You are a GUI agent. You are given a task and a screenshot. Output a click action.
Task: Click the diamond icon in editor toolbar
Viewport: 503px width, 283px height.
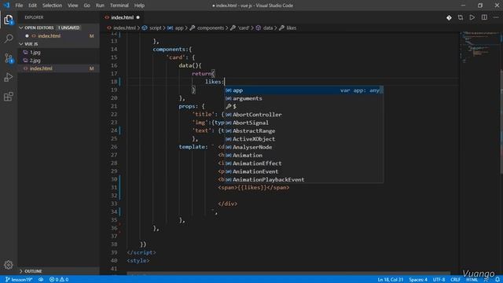(x=449, y=17)
